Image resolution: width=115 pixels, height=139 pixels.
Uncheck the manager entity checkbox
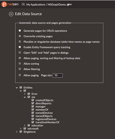coord(33,106)
